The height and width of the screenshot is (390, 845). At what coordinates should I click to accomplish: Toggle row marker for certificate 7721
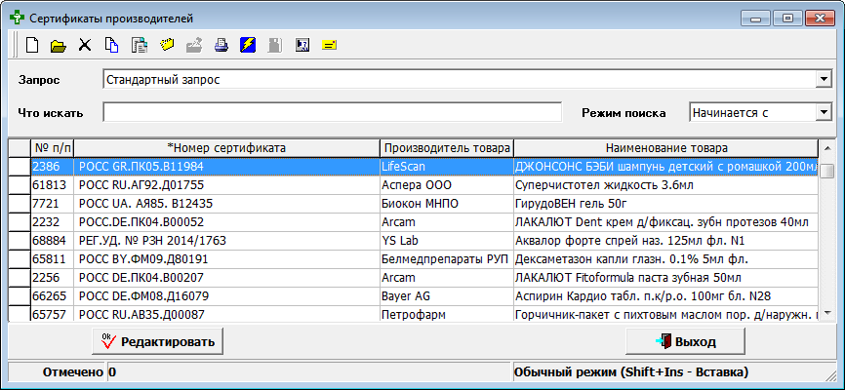tap(19, 204)
